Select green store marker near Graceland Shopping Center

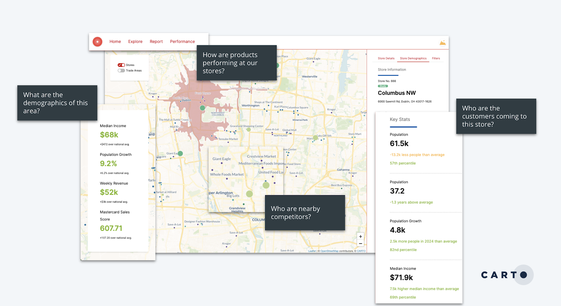pos(249,129)
